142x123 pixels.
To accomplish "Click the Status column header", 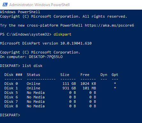I will pos(34,75).
